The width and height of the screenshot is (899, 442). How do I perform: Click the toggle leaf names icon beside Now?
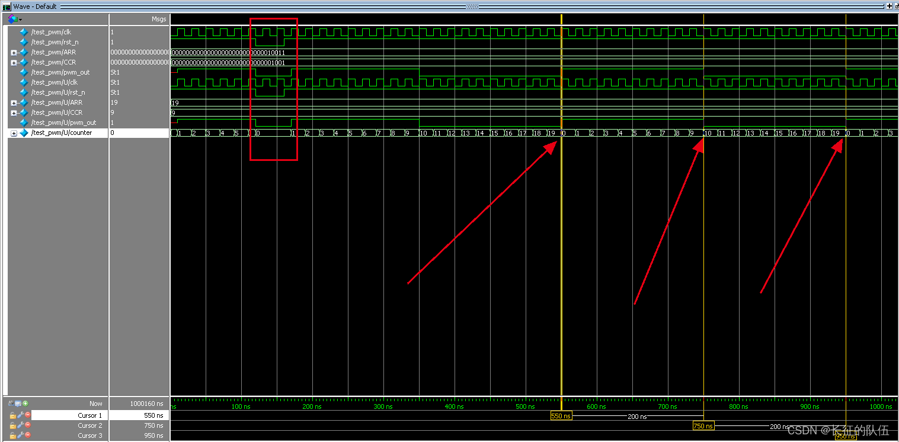point(11,404)
